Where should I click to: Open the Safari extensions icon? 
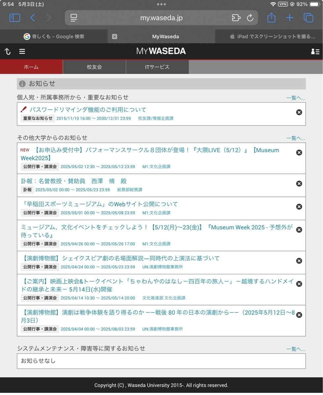(236, 18)
